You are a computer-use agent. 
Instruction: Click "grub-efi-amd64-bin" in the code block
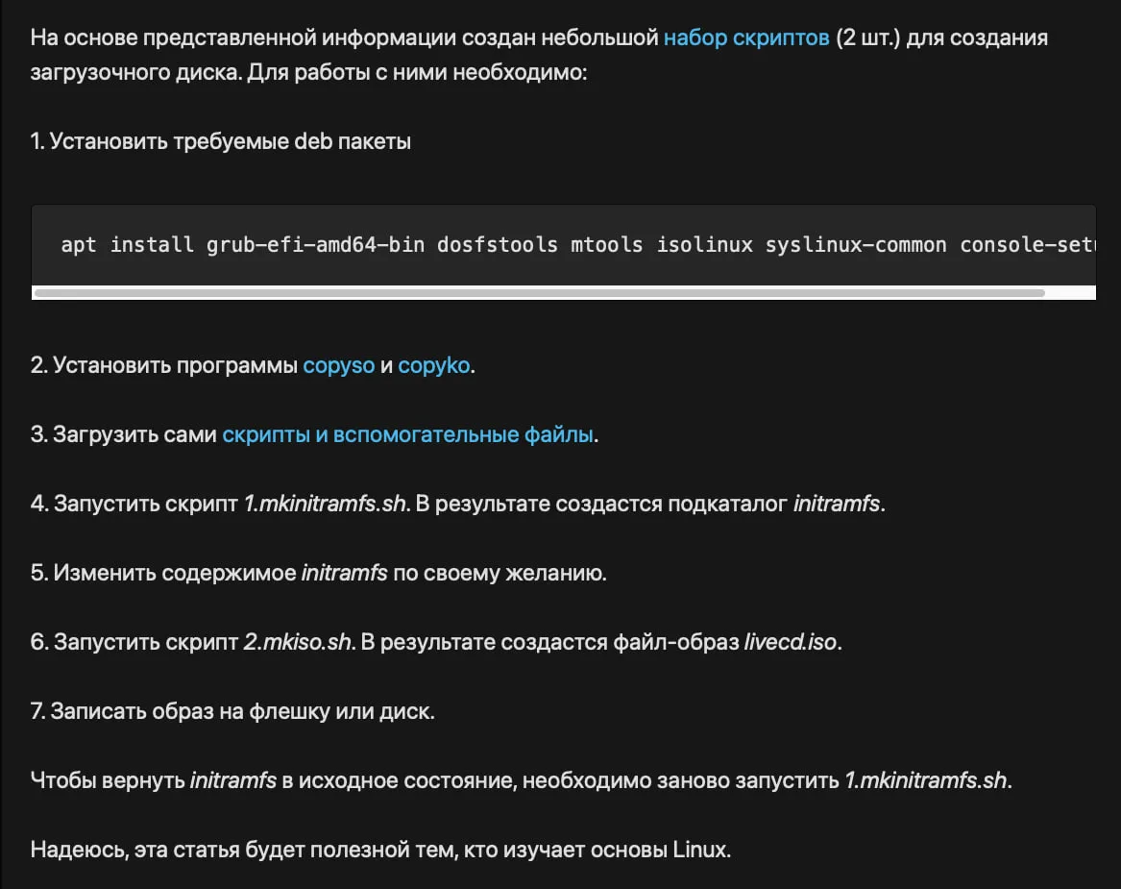point(315,245)
